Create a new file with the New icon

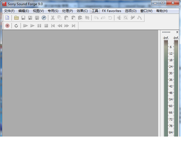pos(7,18)
